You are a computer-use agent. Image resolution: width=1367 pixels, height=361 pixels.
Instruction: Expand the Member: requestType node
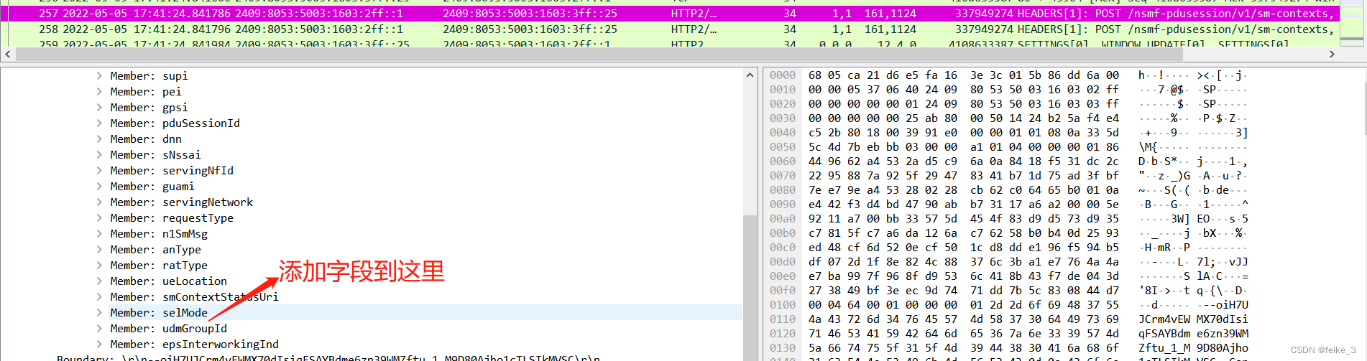[99, 217]
